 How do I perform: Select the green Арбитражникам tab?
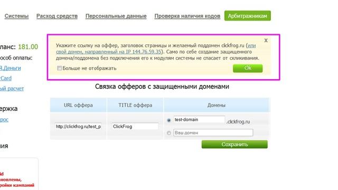(248, 16)
